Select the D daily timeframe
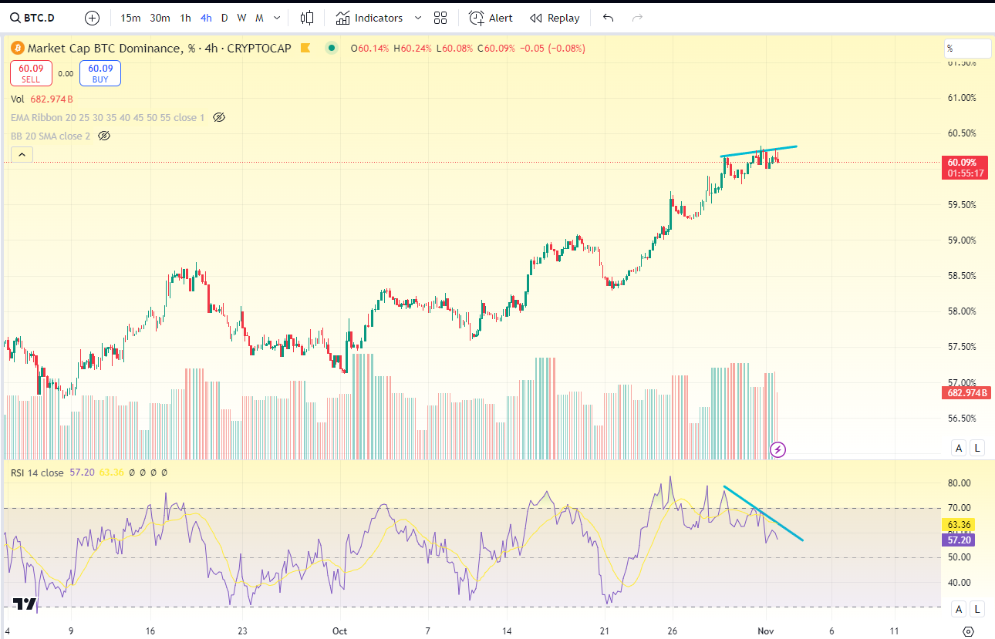The width and height of the screenshot is (995, 639). click(x=224, y=18)
